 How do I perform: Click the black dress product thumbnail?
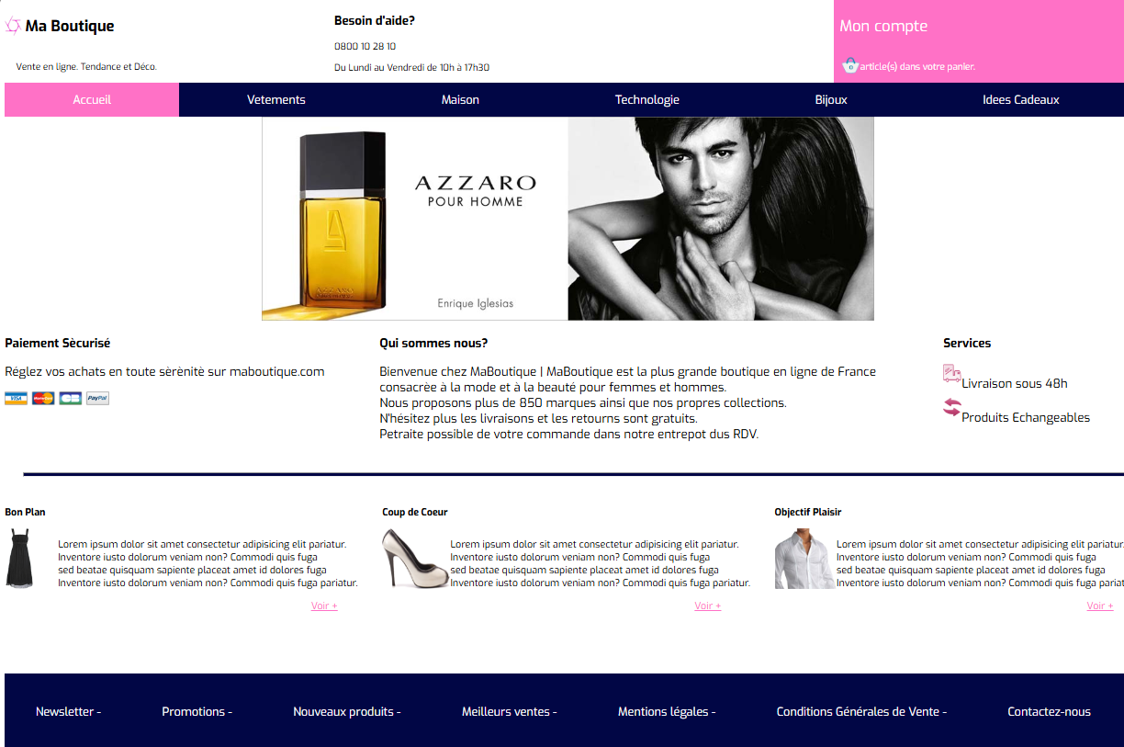coord(19,559)
